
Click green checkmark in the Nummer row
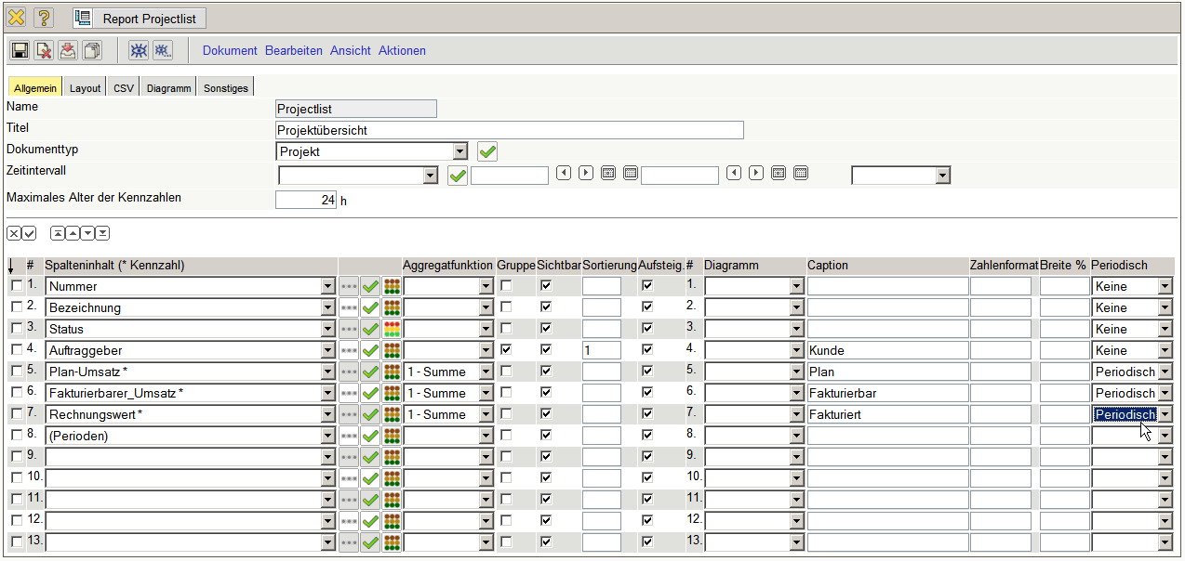pyautogui.click(x=370, y=286)
